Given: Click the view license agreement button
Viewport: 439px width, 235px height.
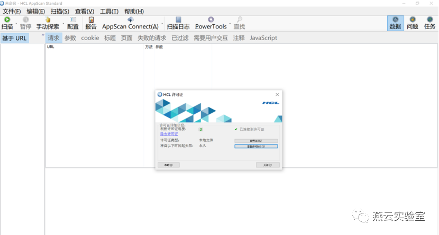Looking at the screenshot, I should (256, 146).
